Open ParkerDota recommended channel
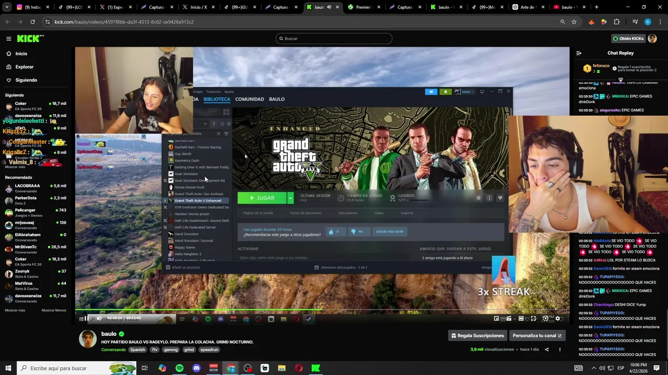 point(35,200)
